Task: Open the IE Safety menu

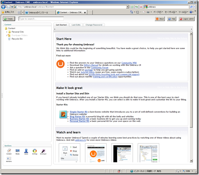Action: click(171, 12)
